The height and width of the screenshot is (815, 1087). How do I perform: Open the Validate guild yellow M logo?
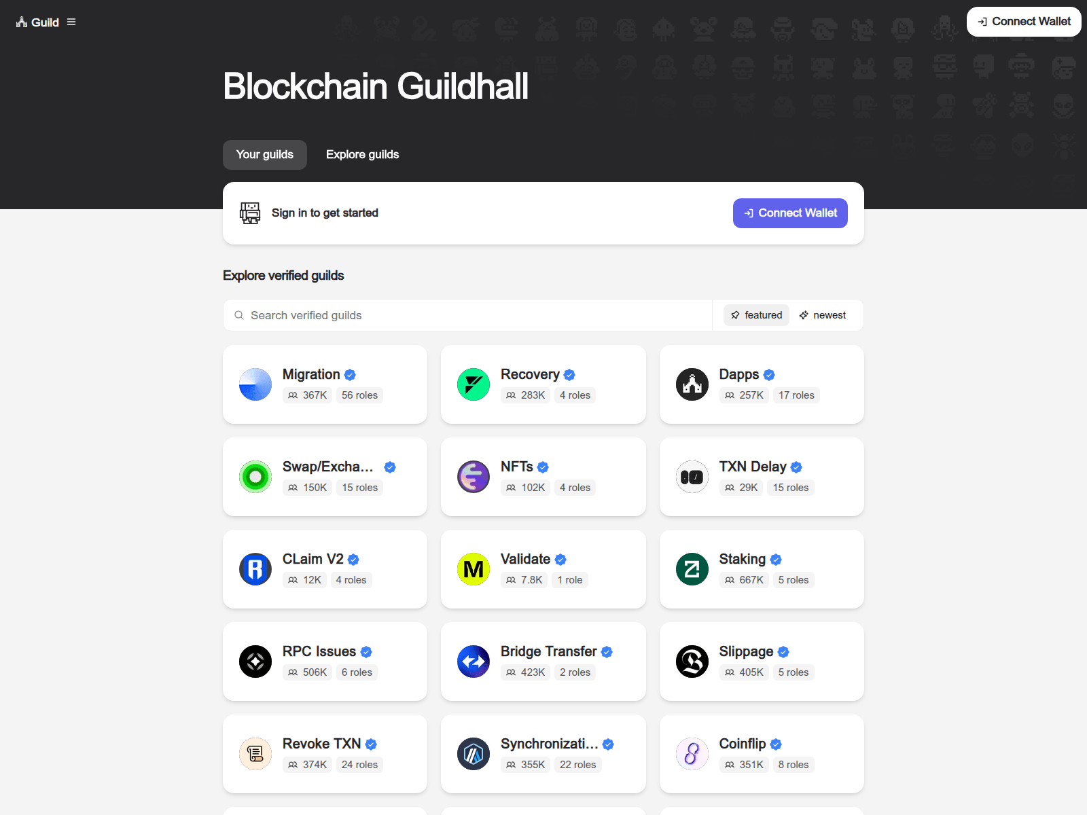[x=474, y=569]
